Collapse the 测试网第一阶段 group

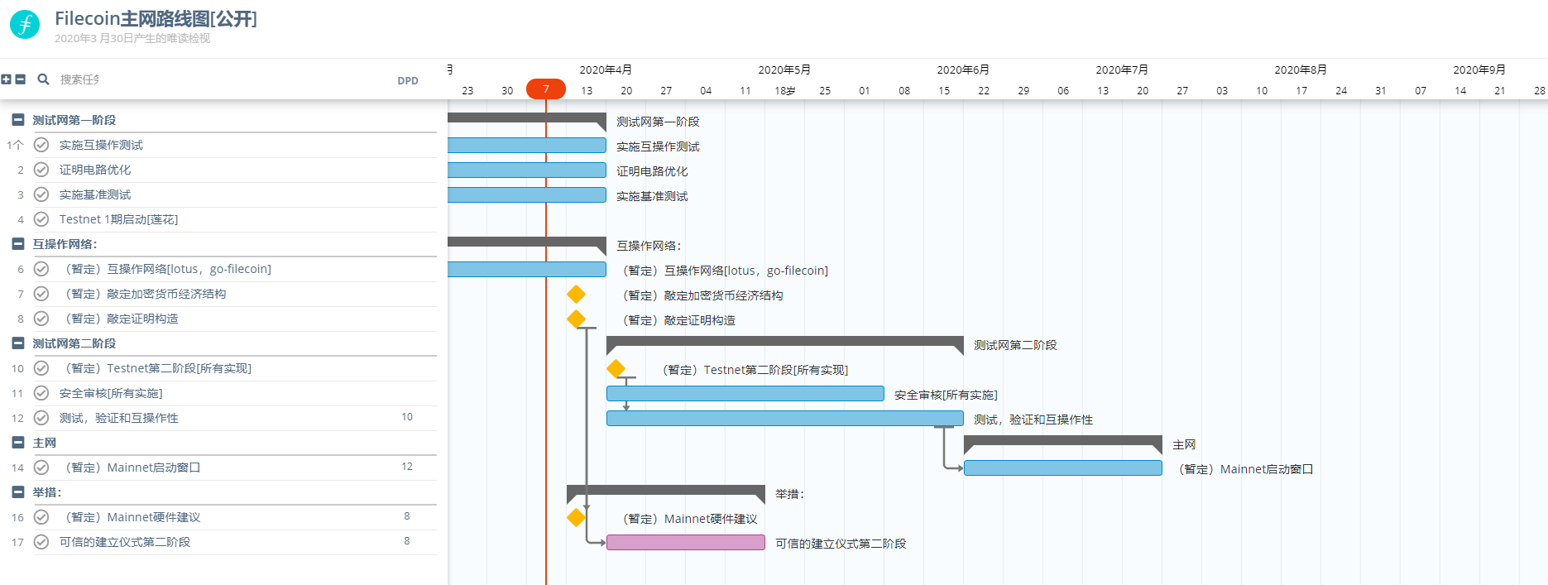(18, 120)
